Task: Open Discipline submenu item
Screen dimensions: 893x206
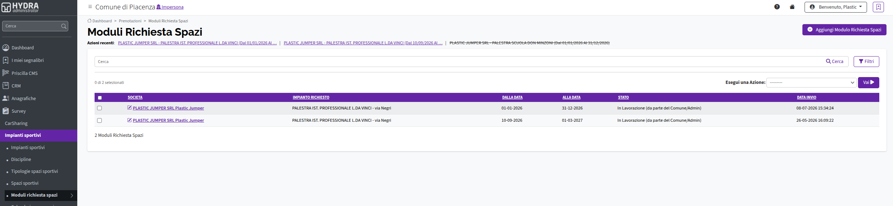Action: [21, 159]
